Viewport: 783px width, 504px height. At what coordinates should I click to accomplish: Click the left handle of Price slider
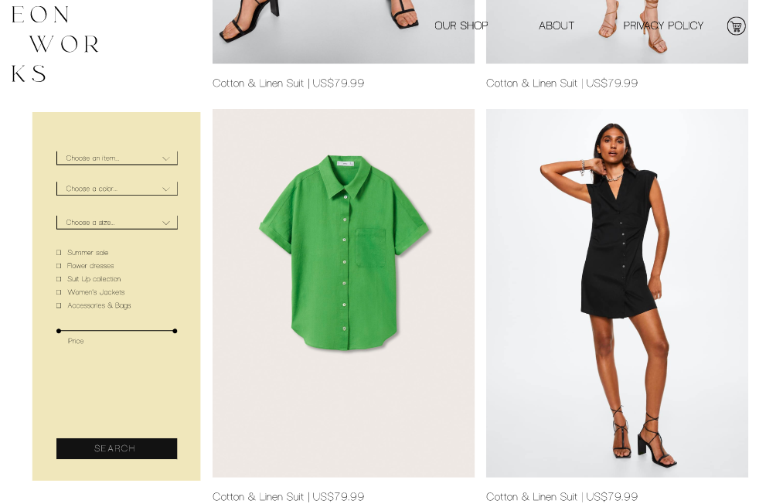coord(59,331)
